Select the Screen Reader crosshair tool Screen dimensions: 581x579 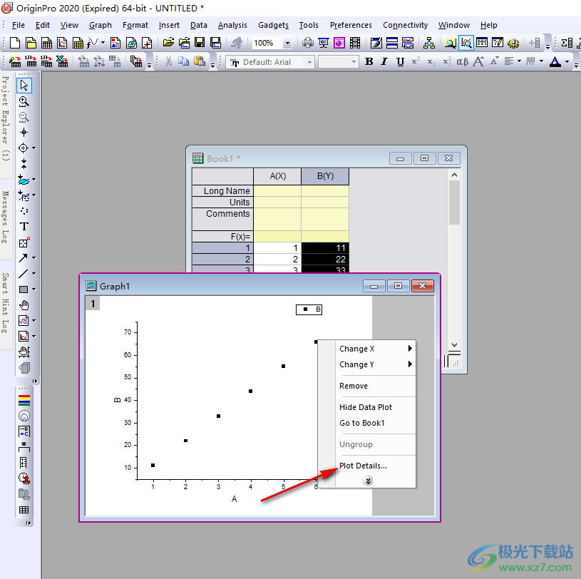(x=24, y=132)
